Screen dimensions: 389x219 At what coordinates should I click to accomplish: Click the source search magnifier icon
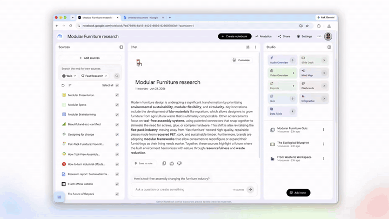[117, 76]
